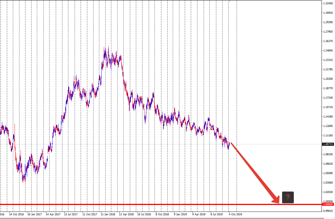The width and height of the screenshot is (335, 219).
Task: Click the 4 Oct 2019 date label
Action: tap(235, 214)
